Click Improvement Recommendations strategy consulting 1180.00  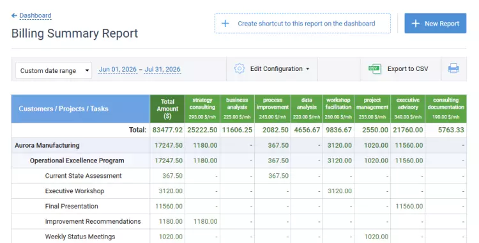206,221
